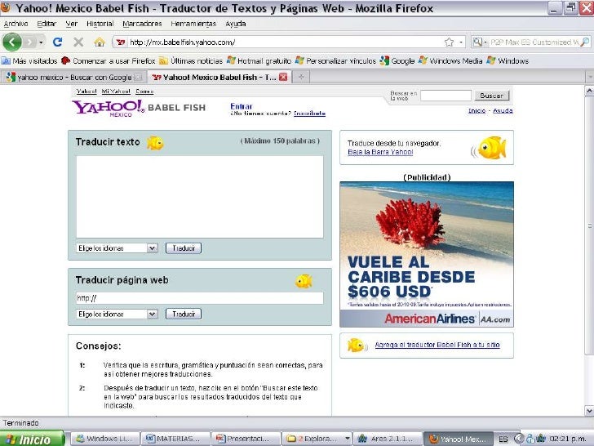Click the page scrollbar up arrow
The image size is (594, 446).
(x=589, y=91)
